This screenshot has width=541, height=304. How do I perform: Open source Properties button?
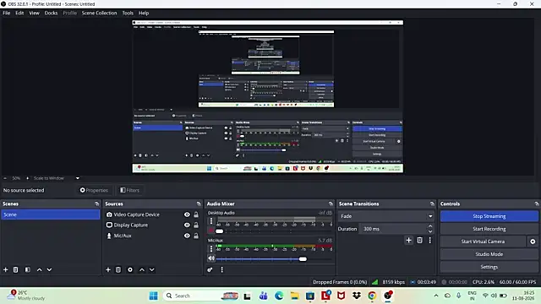pos(94,190)
